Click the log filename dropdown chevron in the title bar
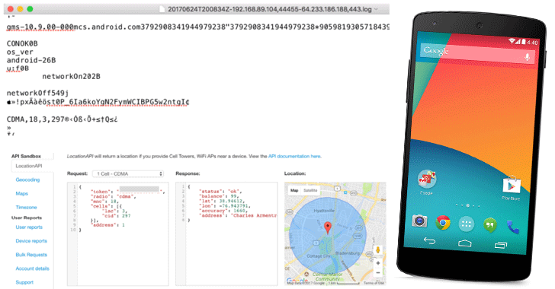This screenshot has height=289, width=555. (x=376, y=9)
